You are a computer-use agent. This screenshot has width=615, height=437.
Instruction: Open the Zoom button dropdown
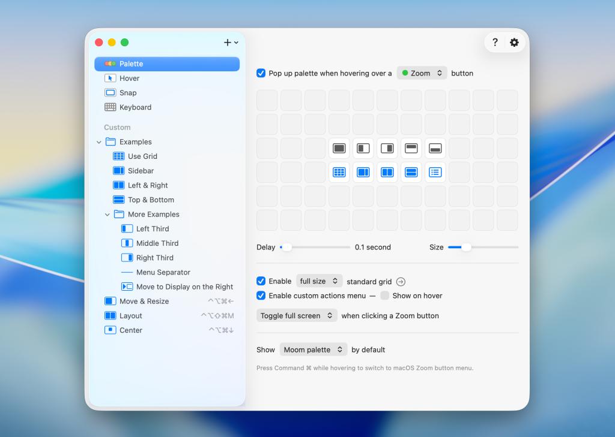click(422, 73)
